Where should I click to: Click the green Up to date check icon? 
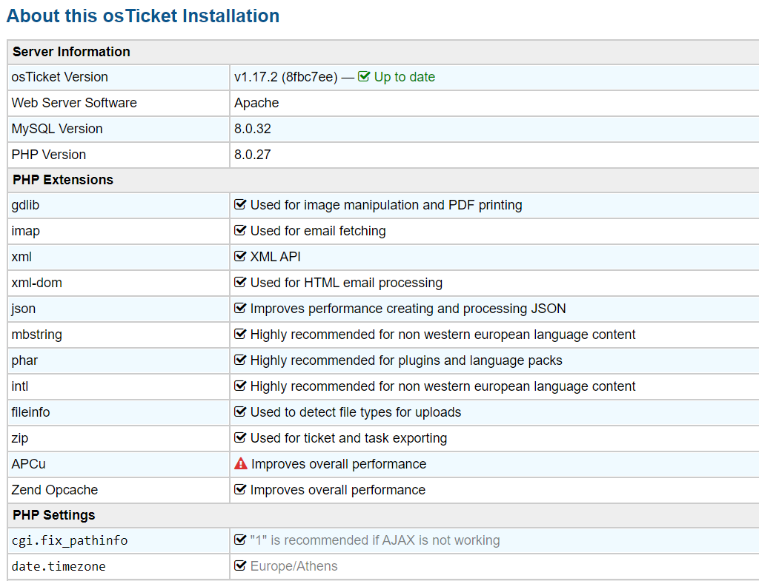(364, 77)
